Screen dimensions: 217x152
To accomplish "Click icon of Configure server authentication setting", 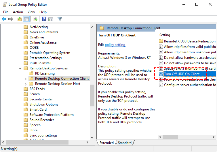I will [x=161, y=85].
